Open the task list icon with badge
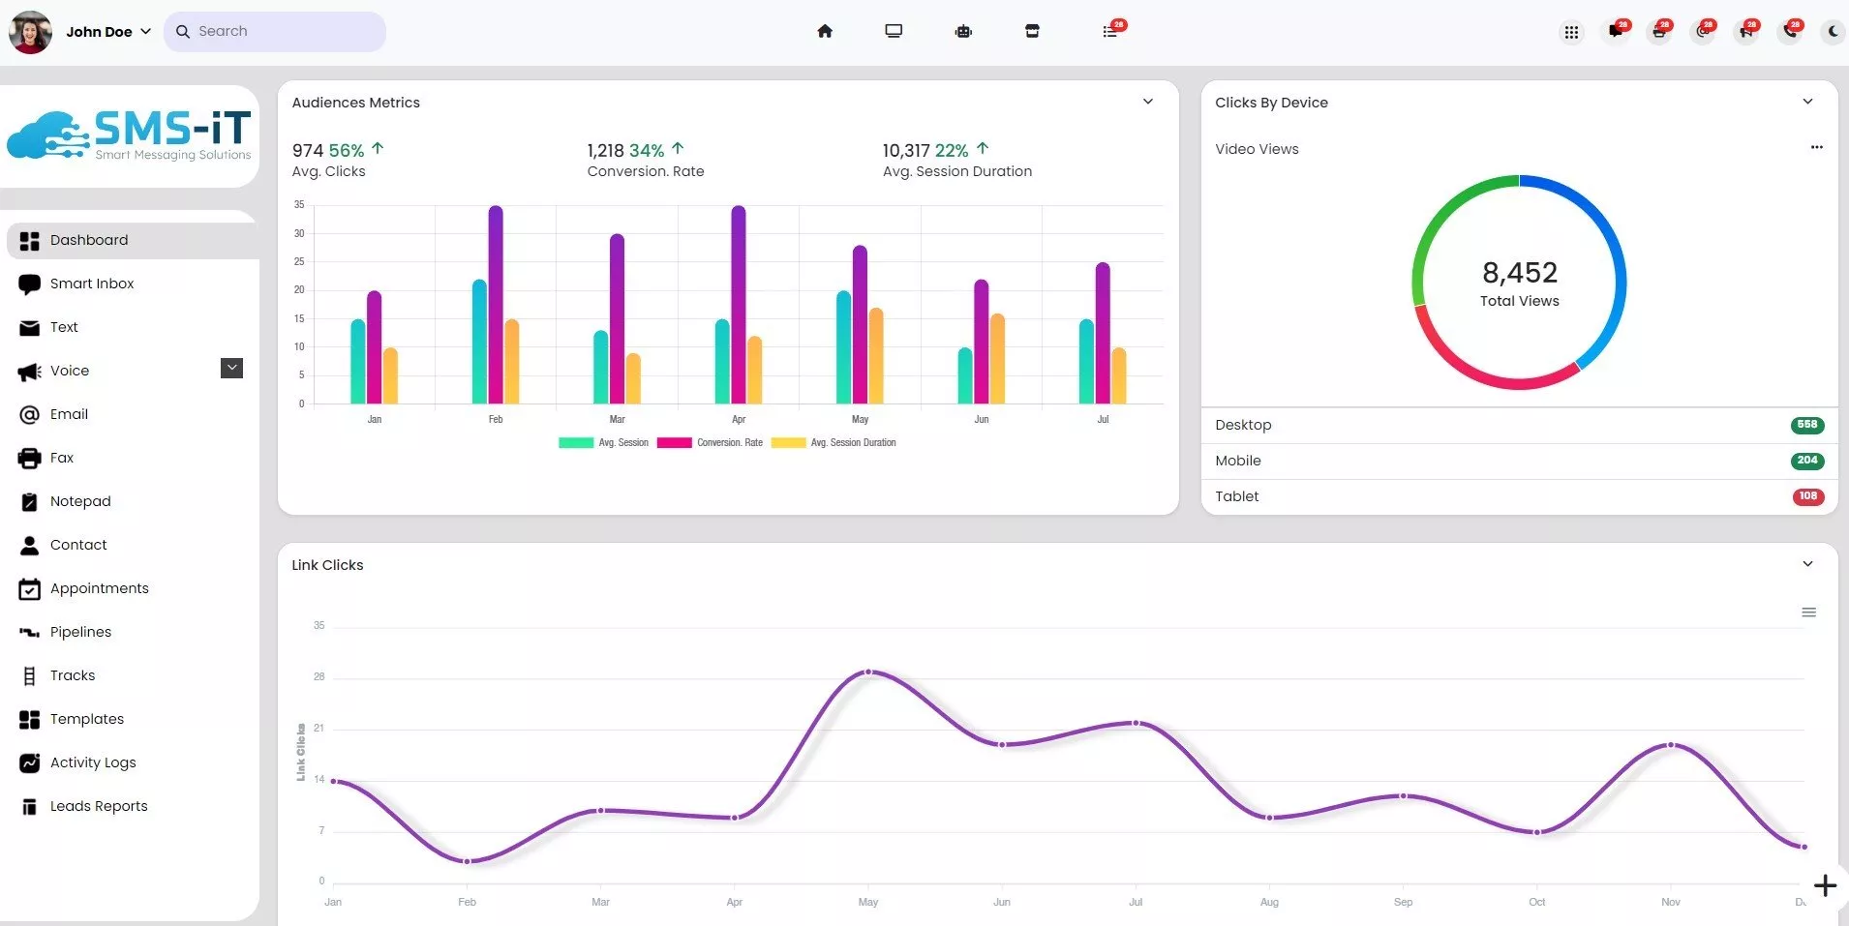Screen dimensions: 1849x926 click(x=1110, y=32)
